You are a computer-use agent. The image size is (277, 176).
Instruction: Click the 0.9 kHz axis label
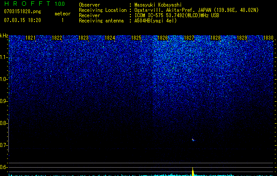[x=4, y=101]
